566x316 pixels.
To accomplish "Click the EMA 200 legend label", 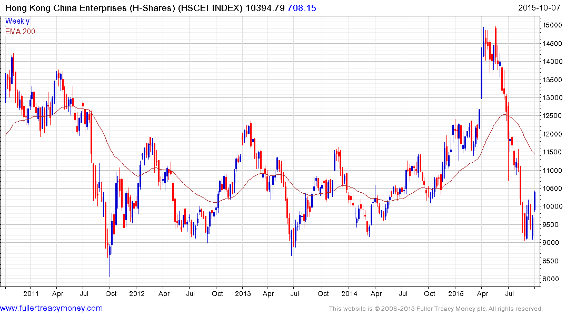I will [20, 32].
